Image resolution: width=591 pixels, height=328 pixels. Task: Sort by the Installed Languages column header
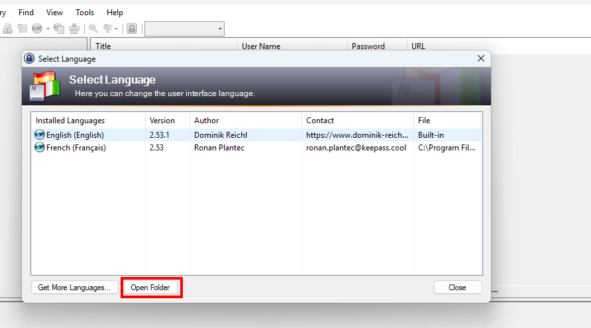70,121
